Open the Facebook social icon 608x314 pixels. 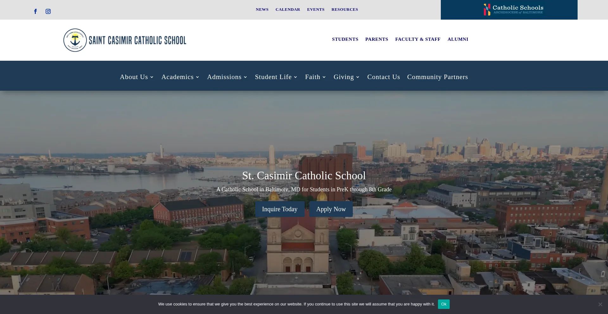pos(35,11)
